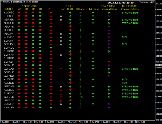
Task: Click the Crossing Status column header
Action: coord(109,9)
